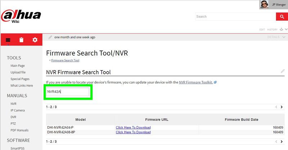Open DVR manuals in sidebar

13,117
